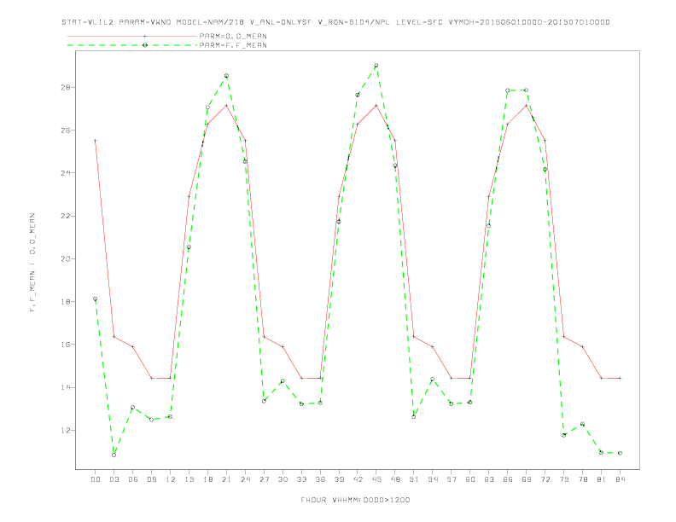Click the x-axis tick label 00
This screenshot has width=676, height=522.
point(96,479)
